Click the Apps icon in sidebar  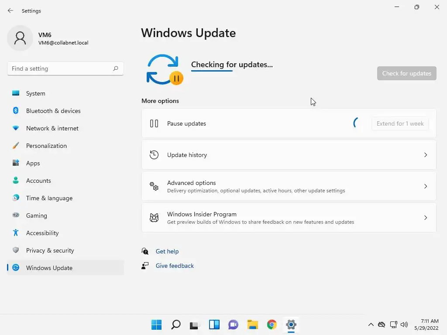[16, 163]
